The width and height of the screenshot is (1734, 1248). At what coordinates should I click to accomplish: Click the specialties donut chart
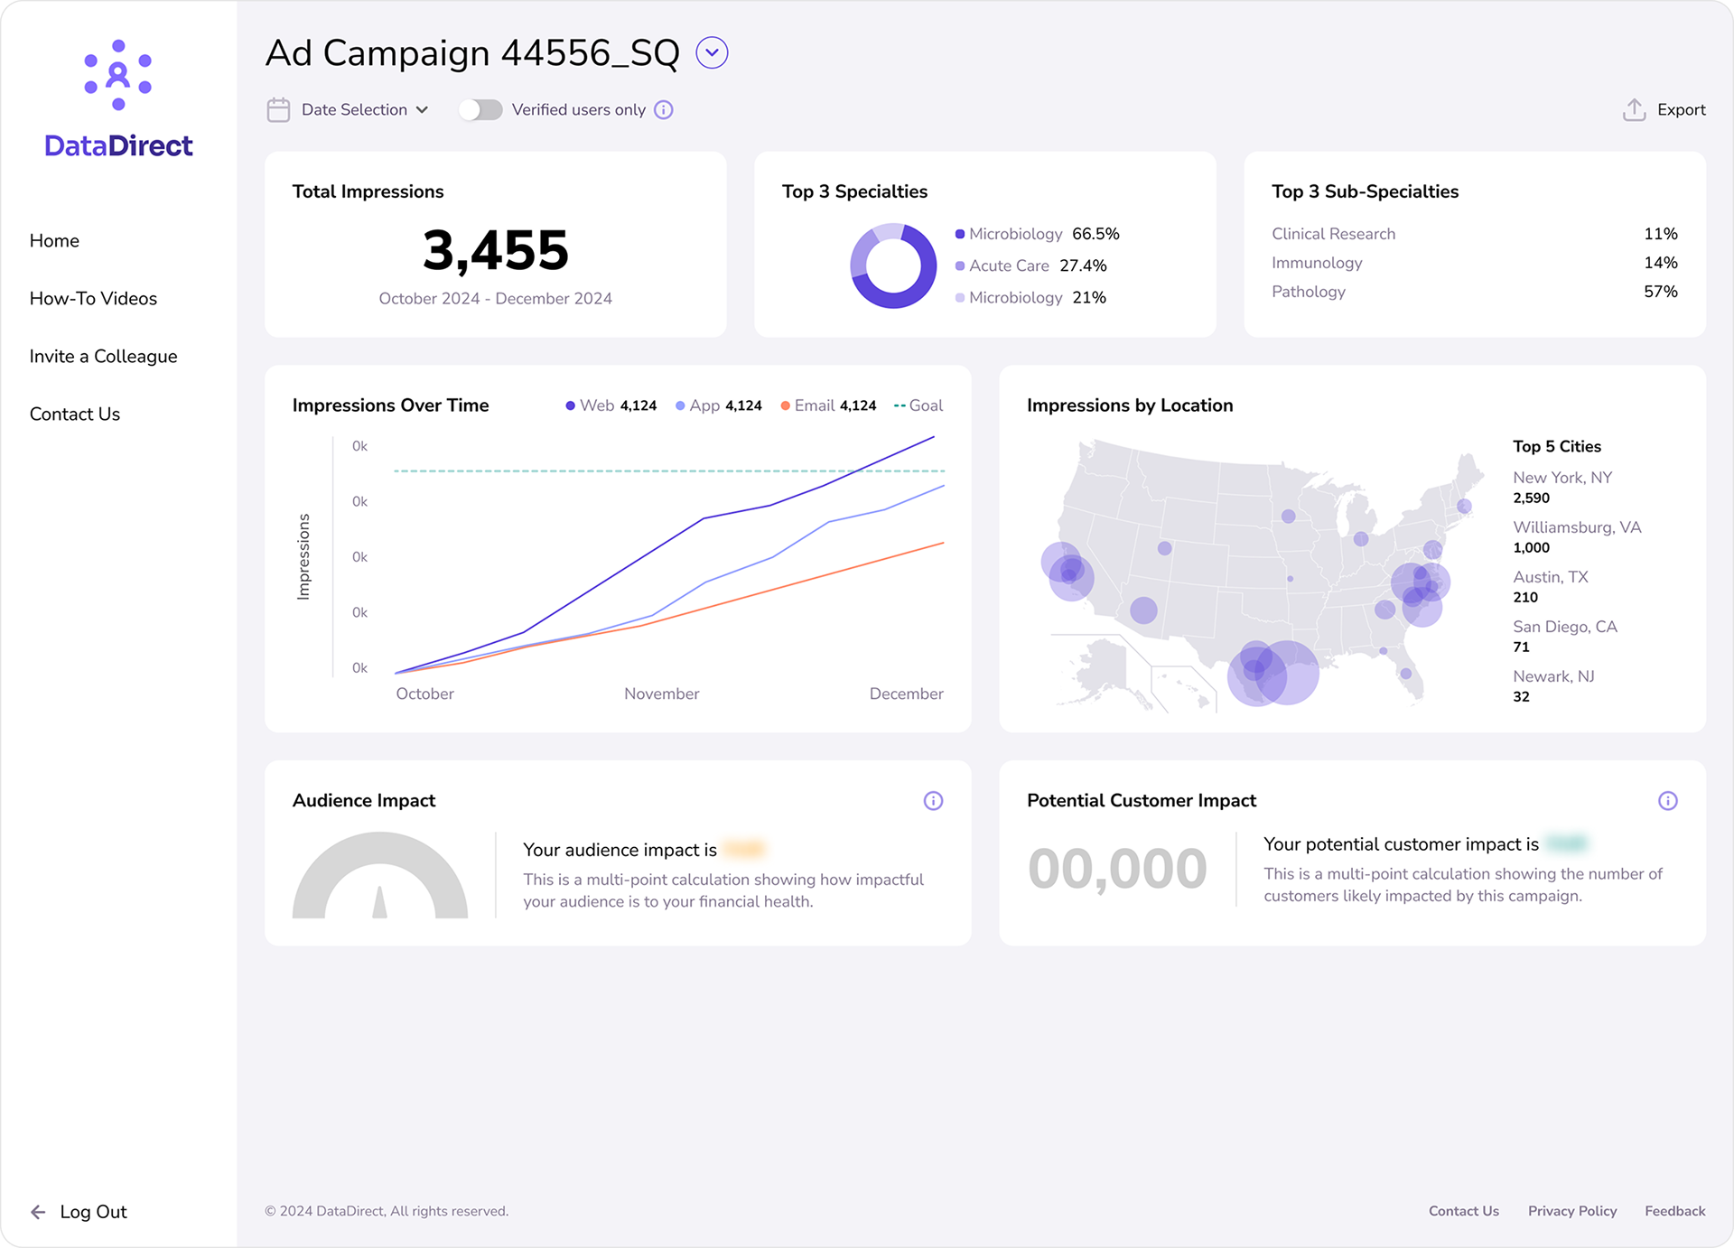(x=893, y=265)
